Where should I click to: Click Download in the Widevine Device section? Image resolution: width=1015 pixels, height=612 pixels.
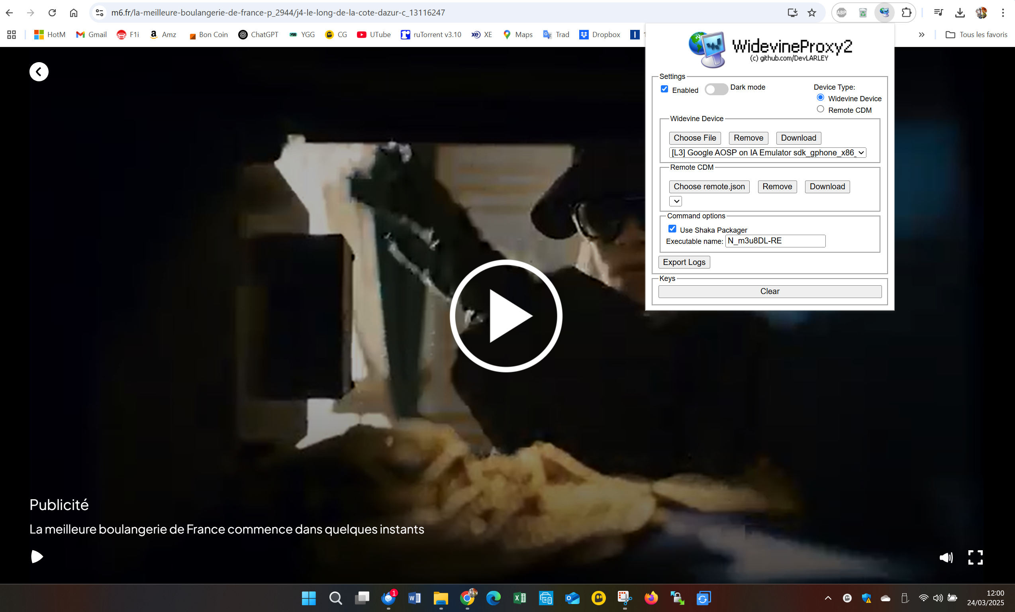(x=798, y=138)
